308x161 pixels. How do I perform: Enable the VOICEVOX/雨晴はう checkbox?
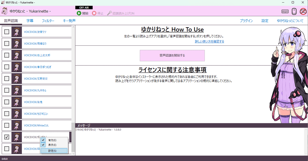point(7,43)
